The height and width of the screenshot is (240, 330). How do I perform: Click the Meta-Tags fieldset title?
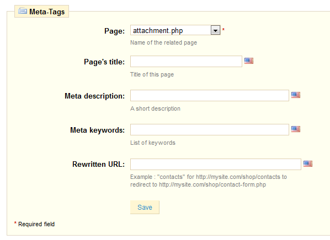tap(47, 12)
